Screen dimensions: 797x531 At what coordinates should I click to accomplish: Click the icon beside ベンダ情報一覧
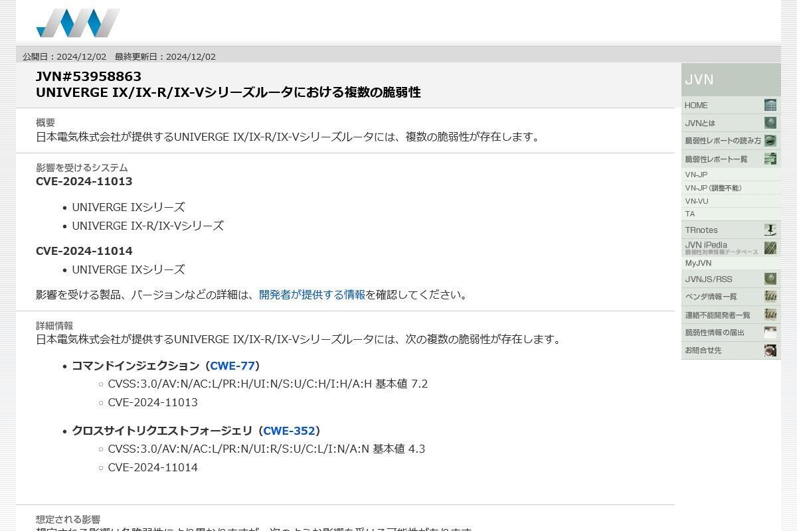point(770,297)
